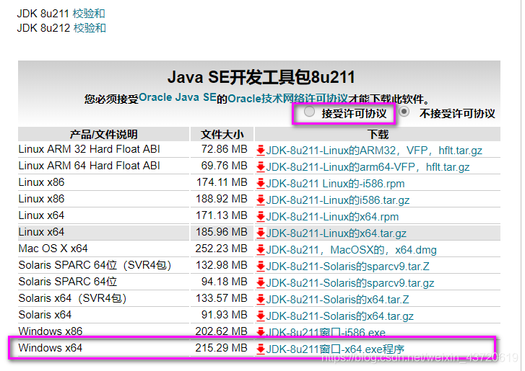This screenshot has width=525, height=371.
Task: Click the Solaris x64（SVR4包）label
Action: pyautogui.click(x=73, y=298)
